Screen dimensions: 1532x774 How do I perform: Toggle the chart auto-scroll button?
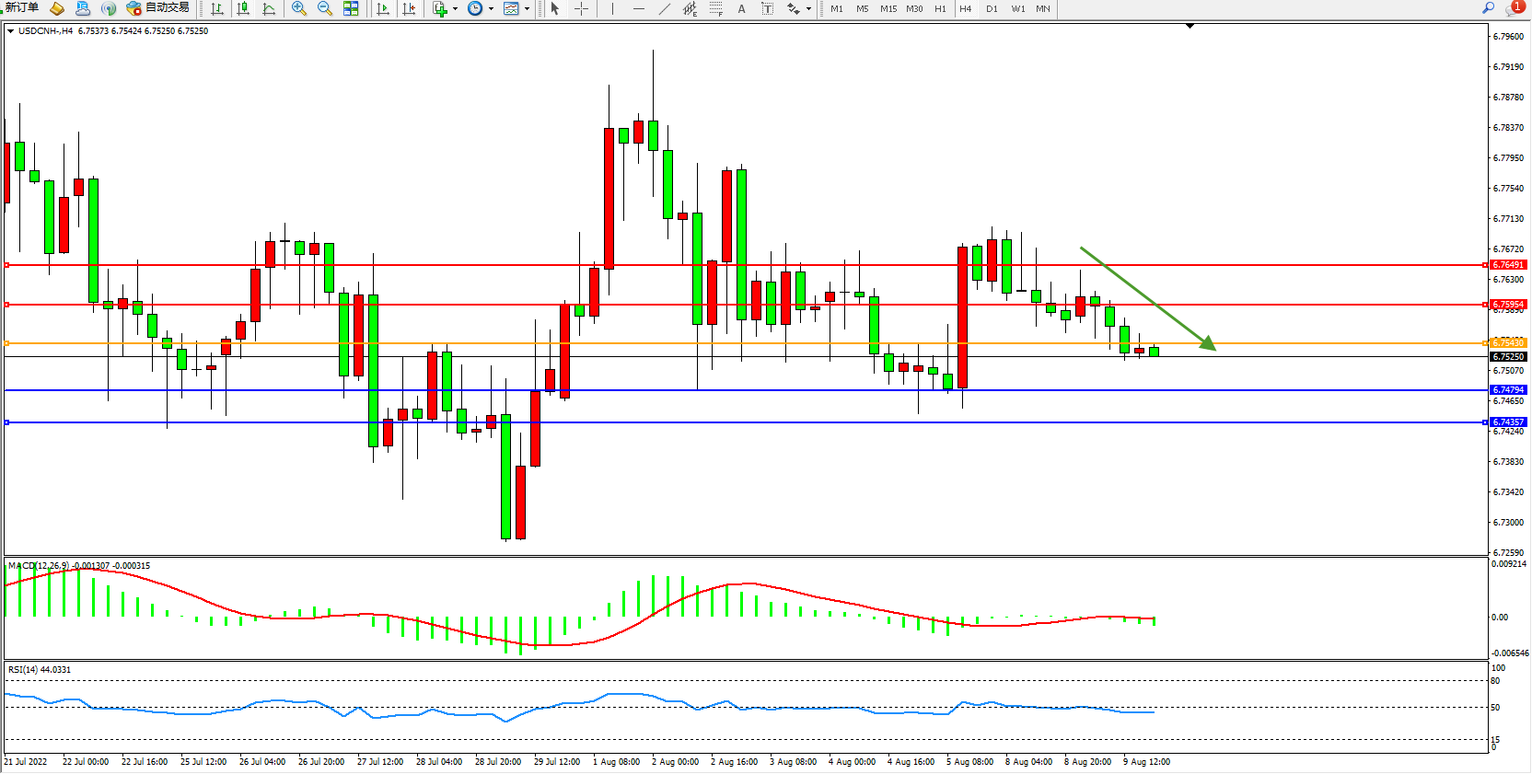point(383,8)
